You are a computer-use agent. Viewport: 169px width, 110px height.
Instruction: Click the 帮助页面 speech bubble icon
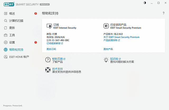pos(48,60)
